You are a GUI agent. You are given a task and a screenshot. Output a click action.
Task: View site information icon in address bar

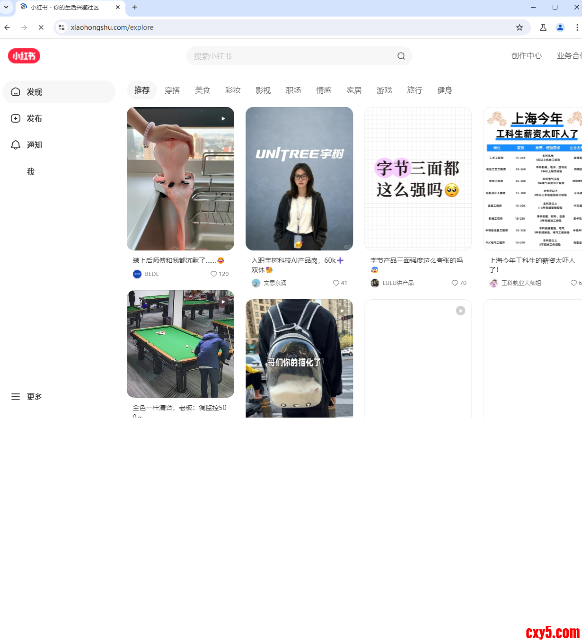click(x=62, y=27)
